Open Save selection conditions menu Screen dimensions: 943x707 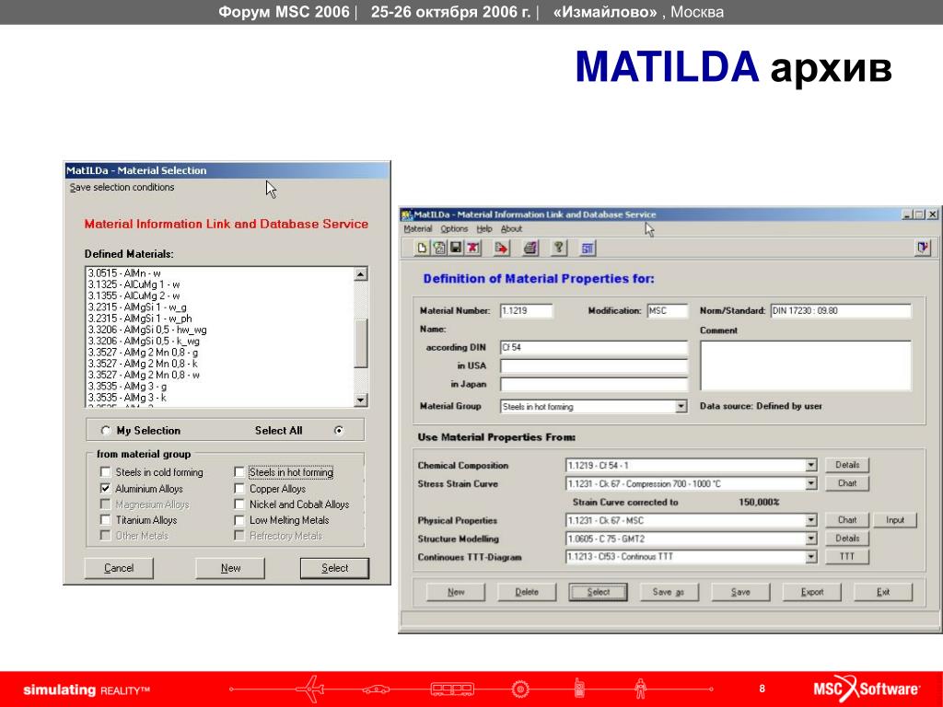122,188
